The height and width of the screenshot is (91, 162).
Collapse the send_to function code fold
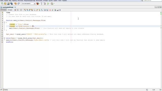5,22
